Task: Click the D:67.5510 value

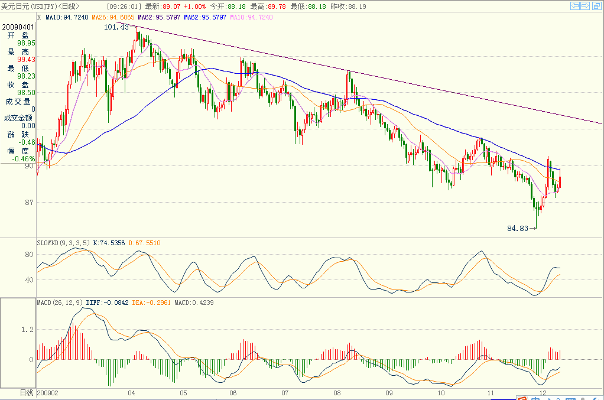Action: [144, 243]
